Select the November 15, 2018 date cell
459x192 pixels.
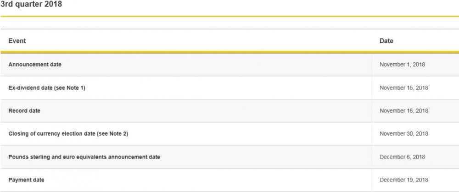click(403, 88)
